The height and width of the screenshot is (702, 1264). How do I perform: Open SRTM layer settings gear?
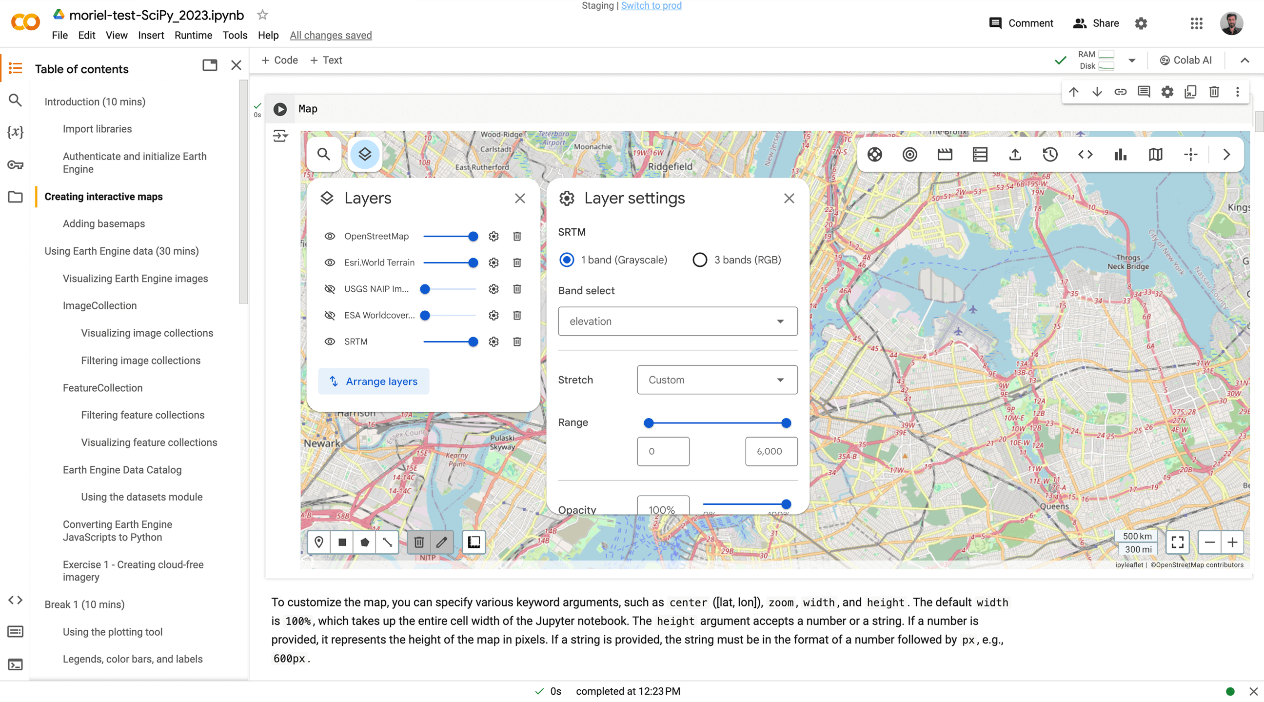pos(494,341)
